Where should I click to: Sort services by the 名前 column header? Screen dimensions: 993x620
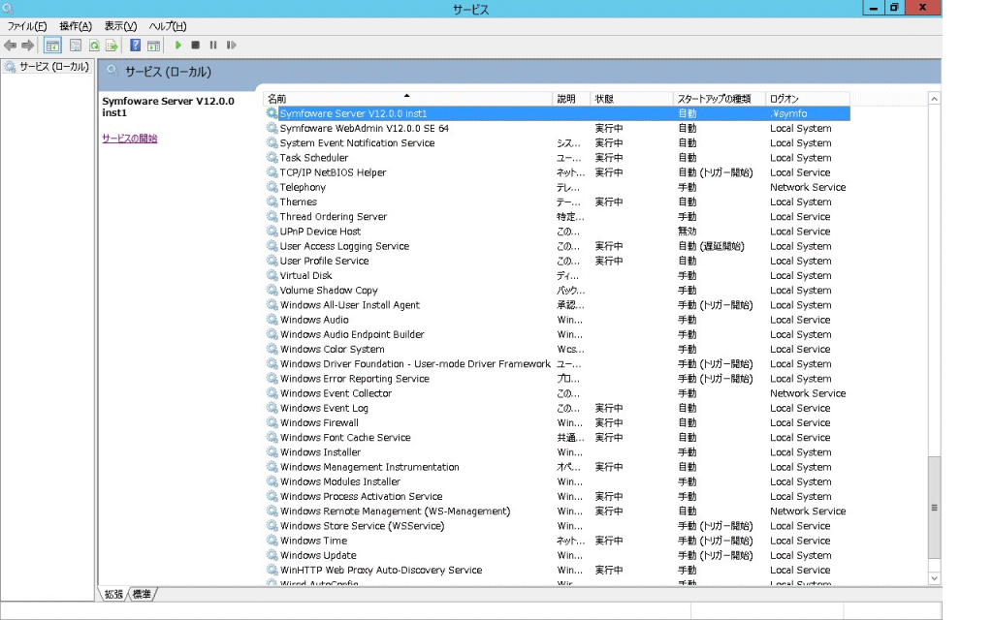coord(408,99)
